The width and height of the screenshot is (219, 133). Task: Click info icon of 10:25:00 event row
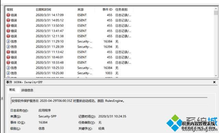pos(8,73)
